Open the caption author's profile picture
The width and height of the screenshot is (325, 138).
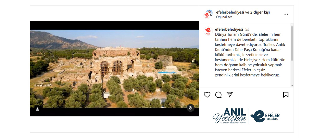[208, 31]
